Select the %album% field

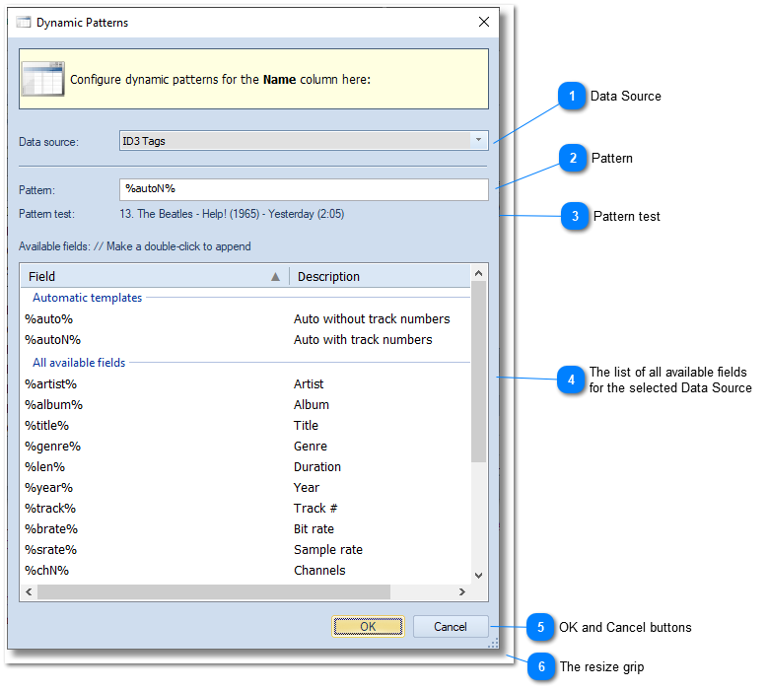[x=54, y=404]
